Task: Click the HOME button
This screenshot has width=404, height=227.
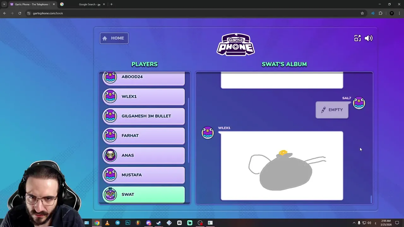Action: (x=114, y=38)
